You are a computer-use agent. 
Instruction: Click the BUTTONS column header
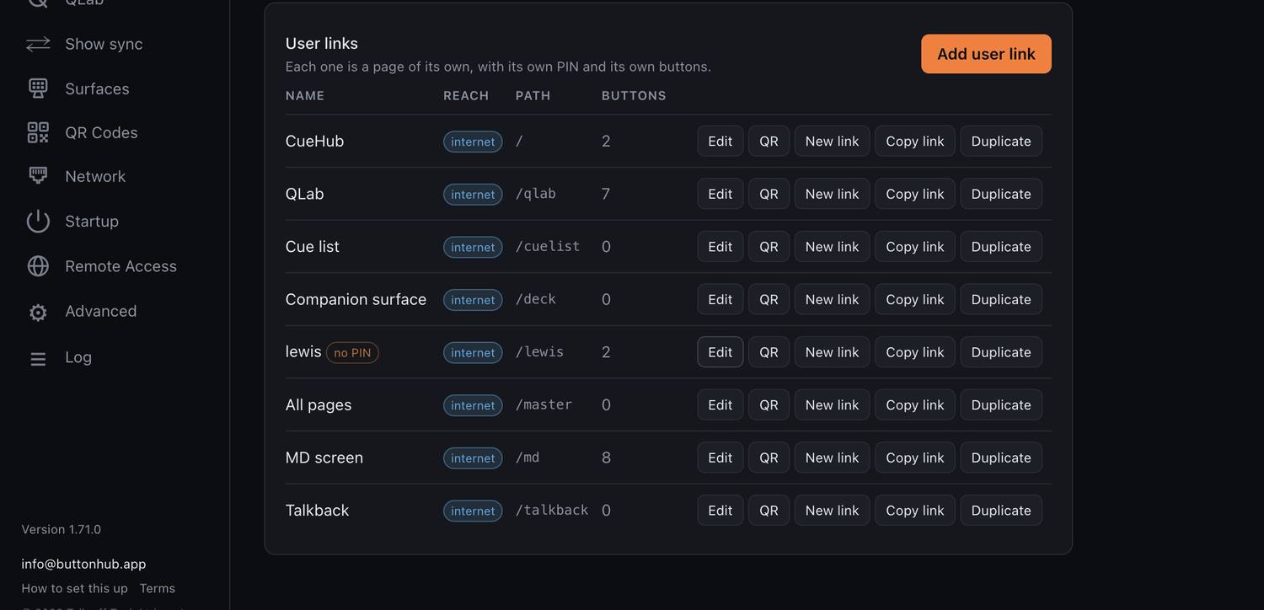[x=634, y=95]
